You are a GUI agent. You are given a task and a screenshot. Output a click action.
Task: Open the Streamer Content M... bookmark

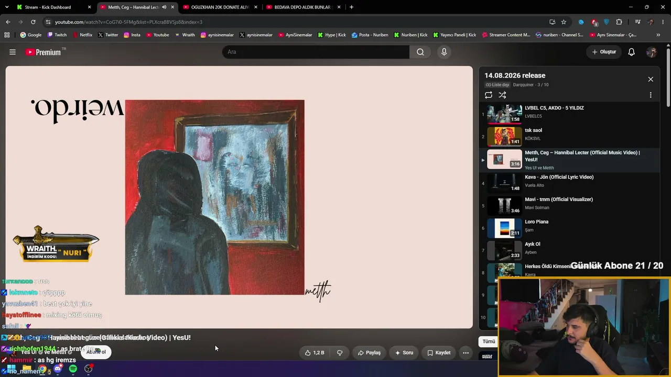coord(506,35)
